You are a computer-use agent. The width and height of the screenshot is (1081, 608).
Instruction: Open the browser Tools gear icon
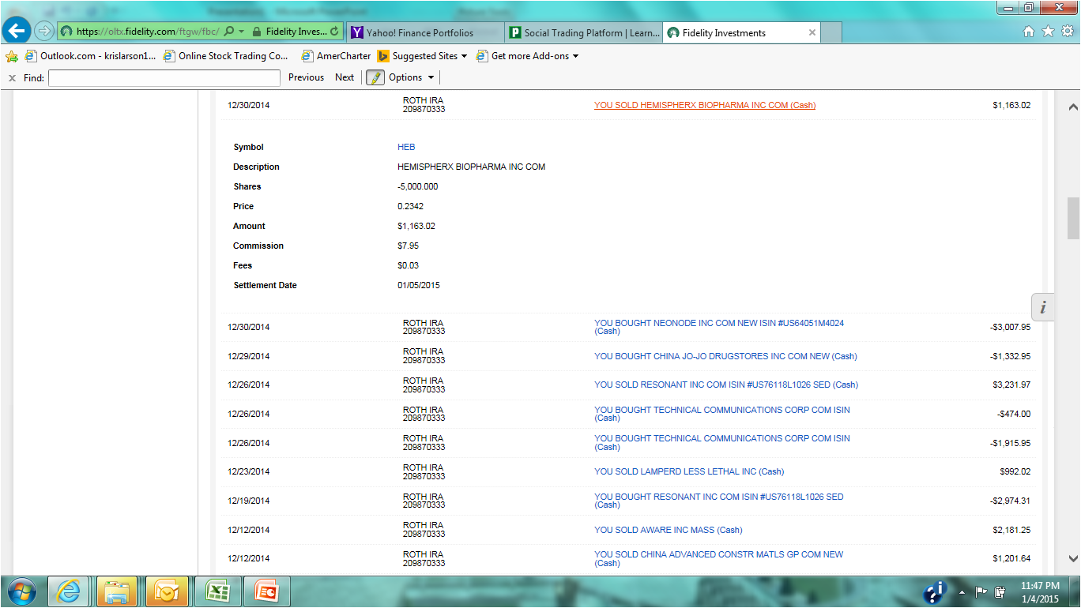click(x=1067, y=32)
